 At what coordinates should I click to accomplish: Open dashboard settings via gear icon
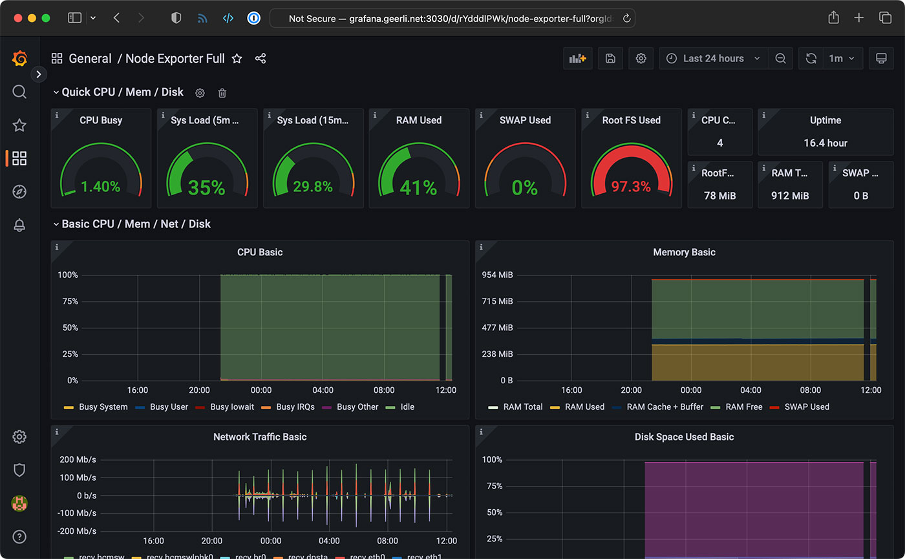pyautogui.click(x=641, y=58)
